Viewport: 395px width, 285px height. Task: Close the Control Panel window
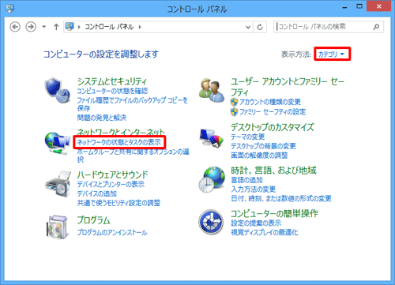[x=379, y=6]
